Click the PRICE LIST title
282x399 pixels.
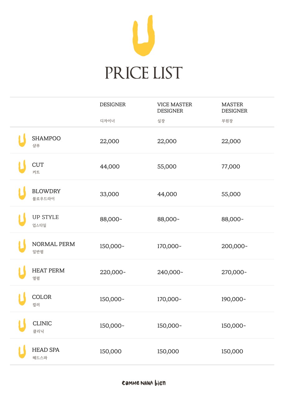click(144, 73)
